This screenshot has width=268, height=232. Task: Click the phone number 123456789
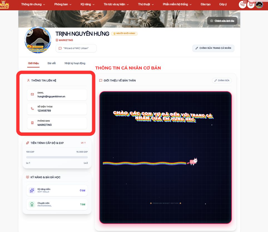(44, 111)
